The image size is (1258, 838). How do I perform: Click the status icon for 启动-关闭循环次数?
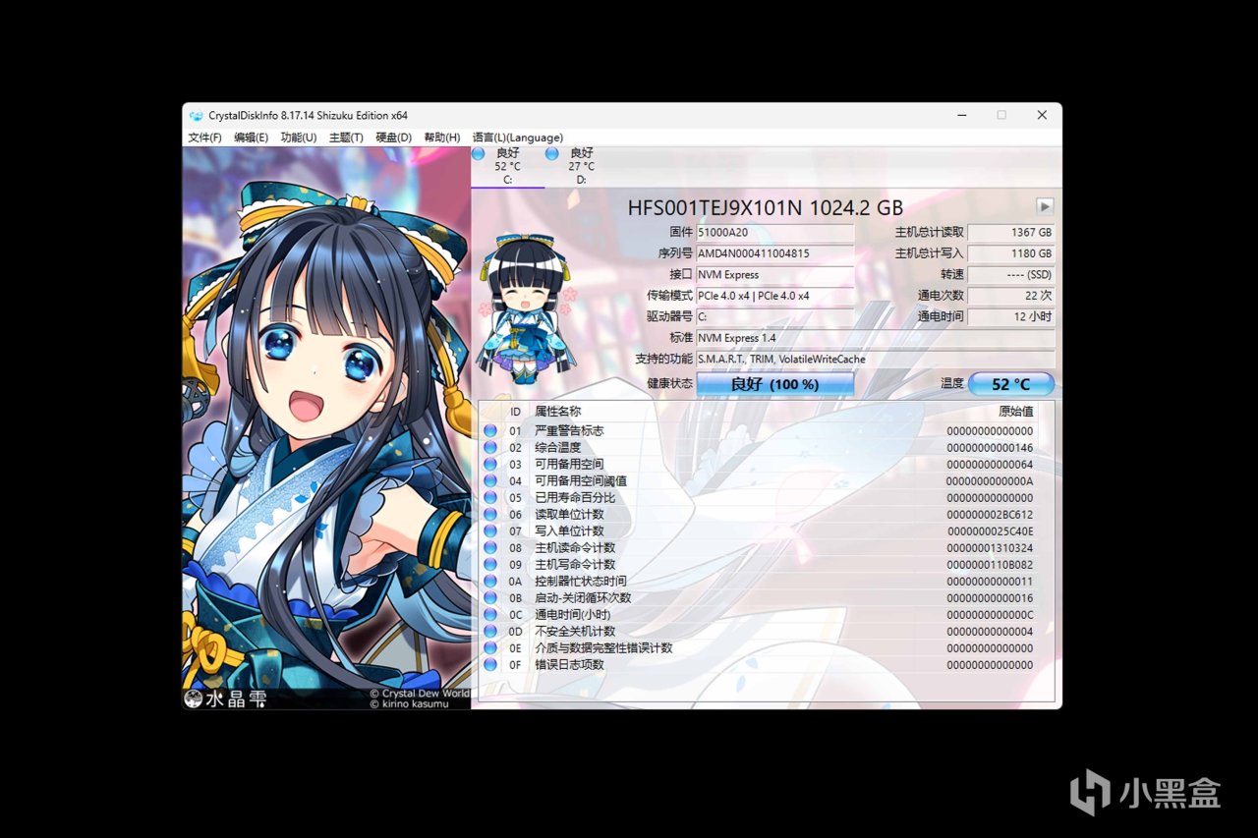click(x=490, y=597)
